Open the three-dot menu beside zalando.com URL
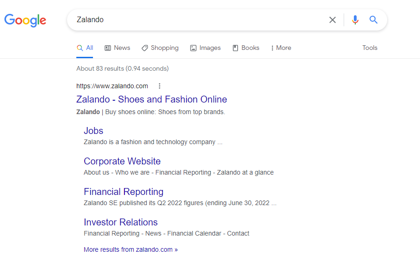The width and height of the screenshot is (420, 261). point(160,86)
